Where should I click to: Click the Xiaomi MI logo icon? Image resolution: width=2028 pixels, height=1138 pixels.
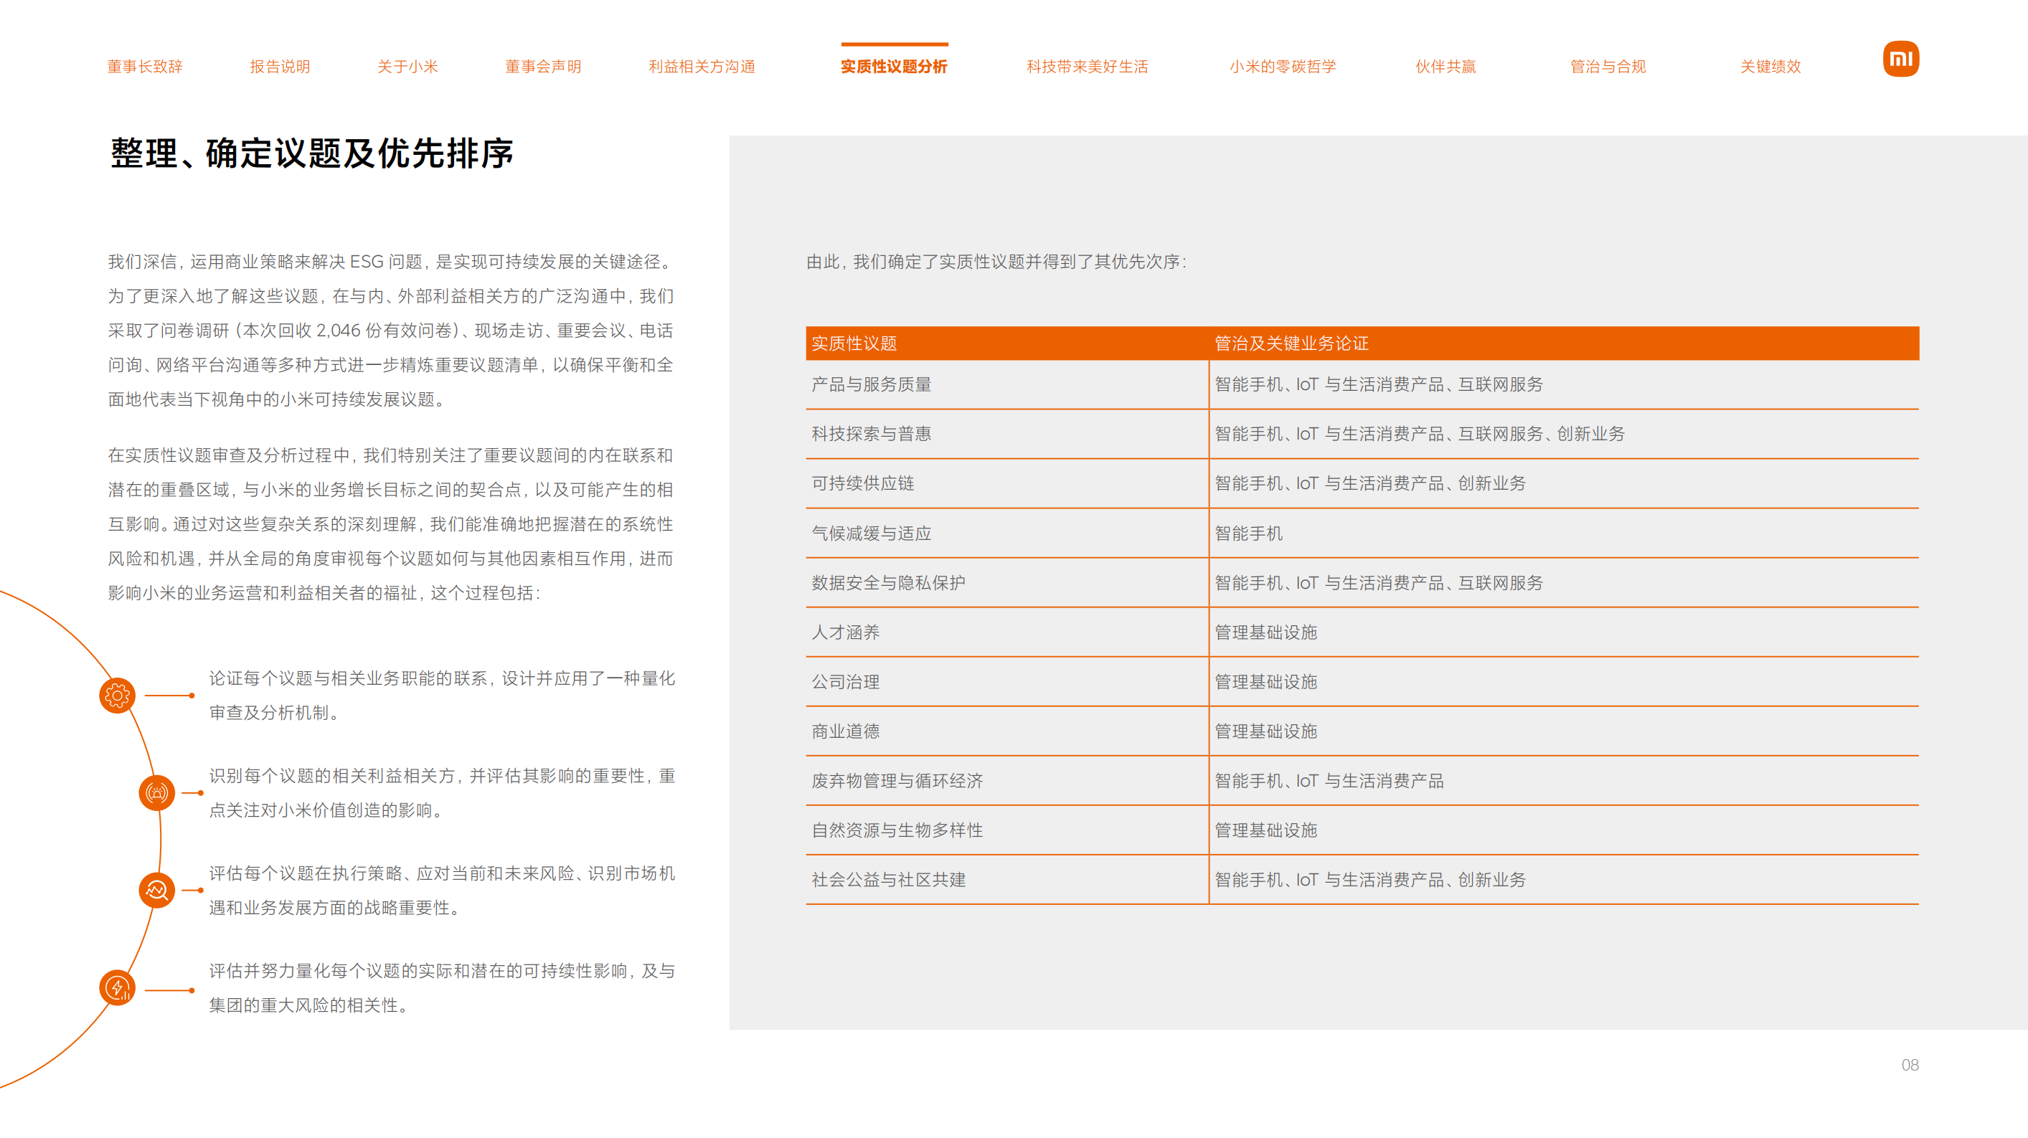pyautogui.click(x=1900, y=59)
